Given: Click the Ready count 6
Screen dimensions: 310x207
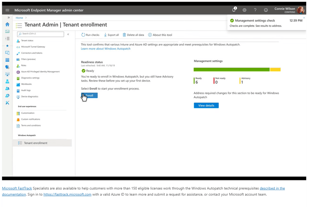Looking at the screenshot, I should pyautogui.click(x=197, y=82).
